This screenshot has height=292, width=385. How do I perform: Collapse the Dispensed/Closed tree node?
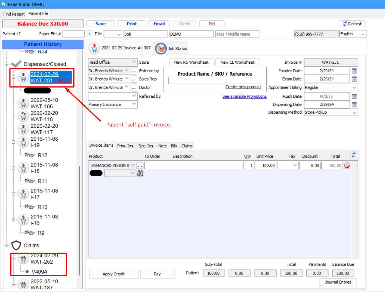point(6,64)
